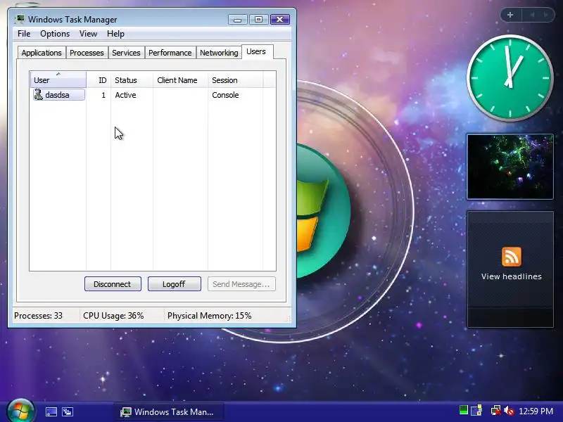Image resolution: width=563 pixels, height=422 pixels.
Task: Open the View menu
Action: (x=88, y=34)
